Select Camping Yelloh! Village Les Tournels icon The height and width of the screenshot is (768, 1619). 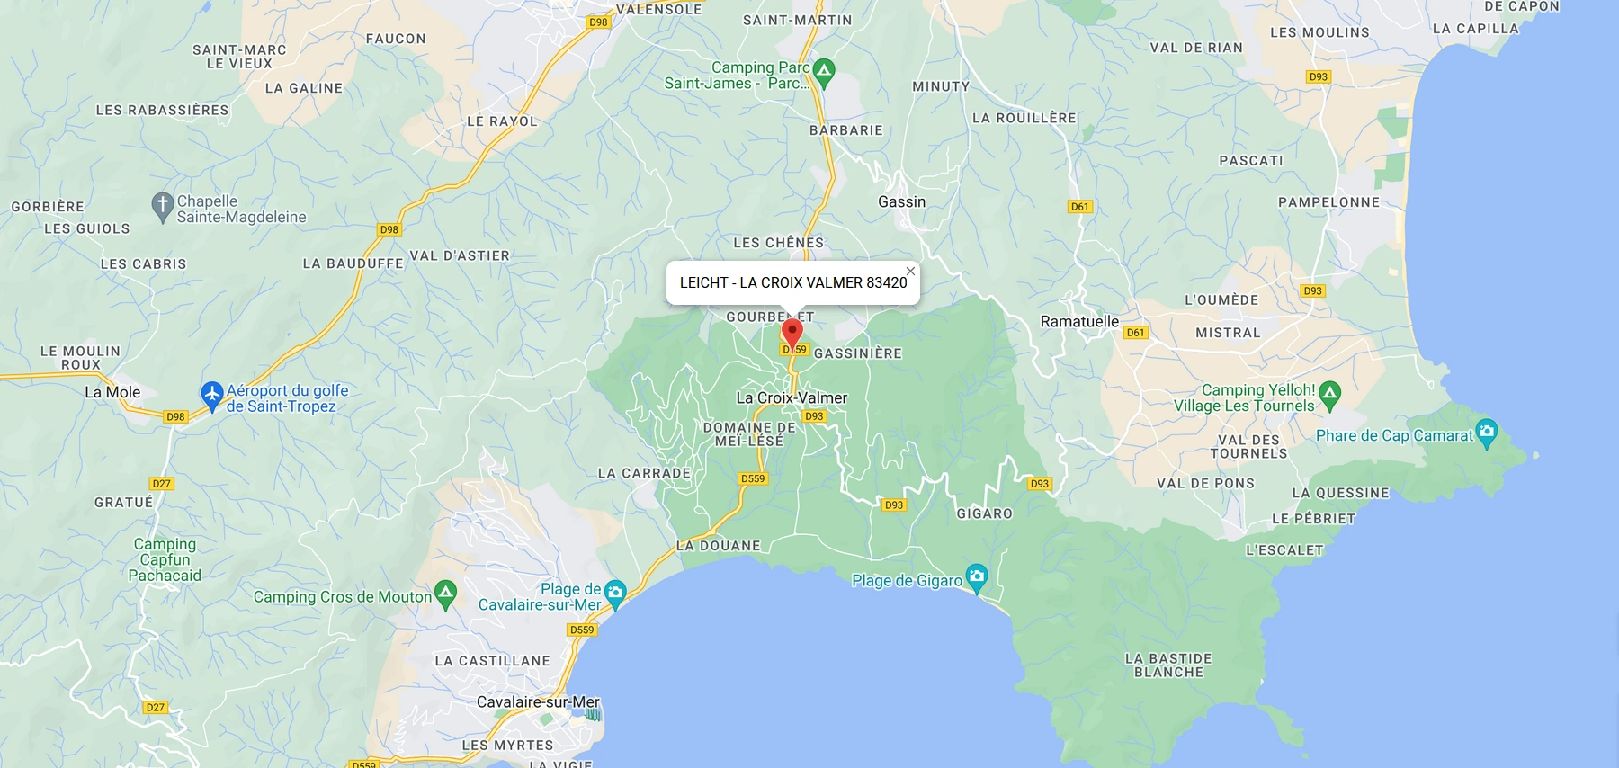coord(1329,395)
